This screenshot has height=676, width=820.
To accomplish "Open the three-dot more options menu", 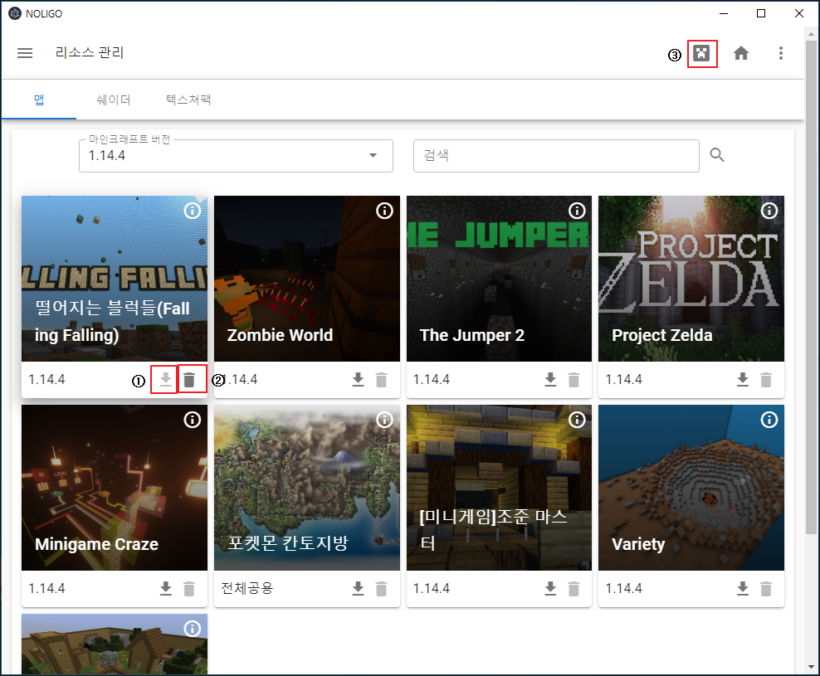I will pyautogui.click(x=781, y=53).
